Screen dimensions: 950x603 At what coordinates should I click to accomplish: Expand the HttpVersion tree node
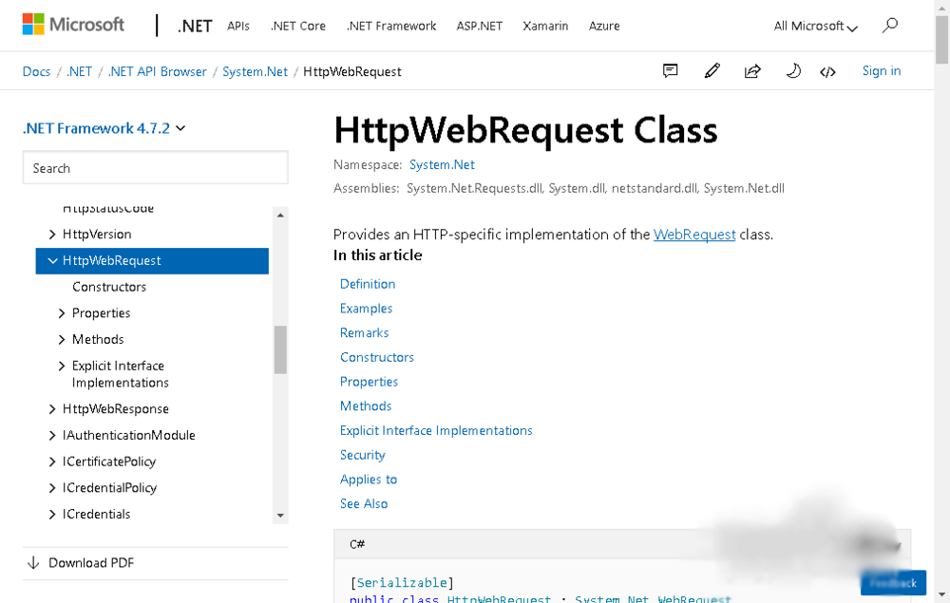pos(53,235)
